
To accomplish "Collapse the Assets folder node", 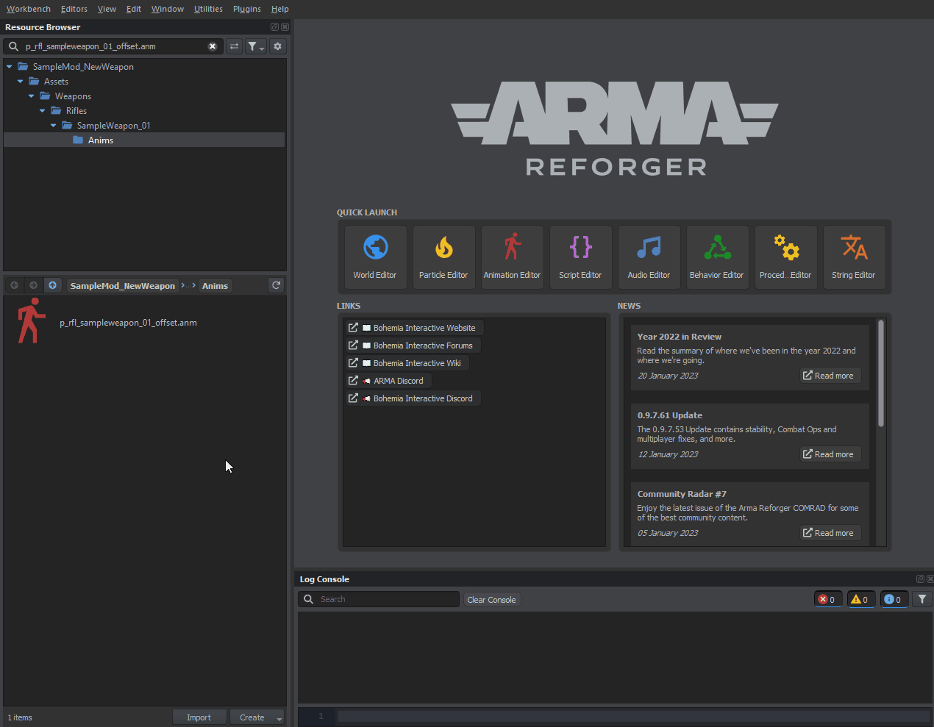I will tap(20, 82).
